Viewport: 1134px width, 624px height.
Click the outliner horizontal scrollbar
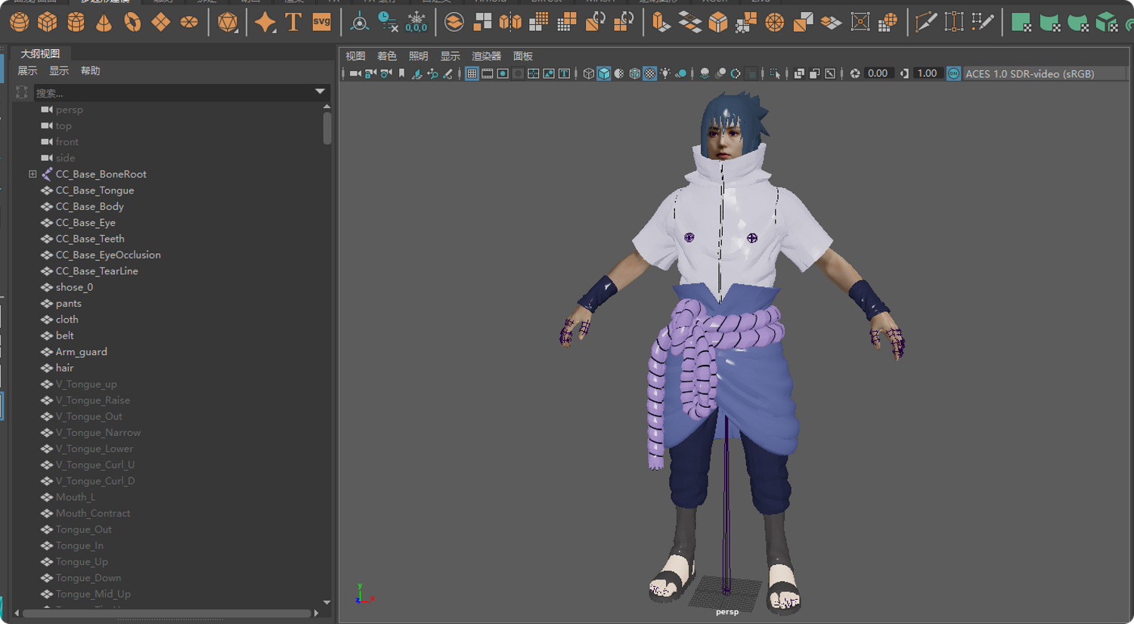coord(166,613)
